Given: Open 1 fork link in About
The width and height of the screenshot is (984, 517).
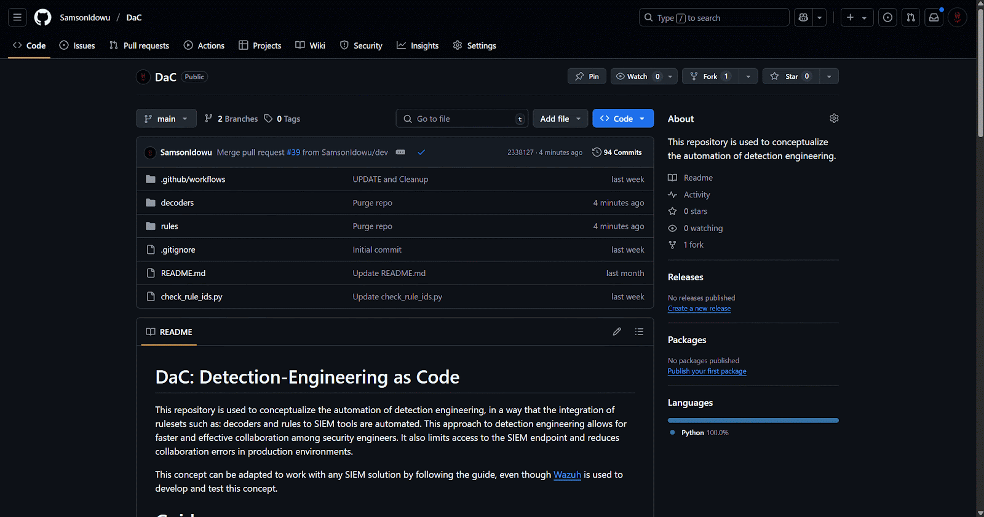Looking at the screenshot, I should (x=686, y=245).
